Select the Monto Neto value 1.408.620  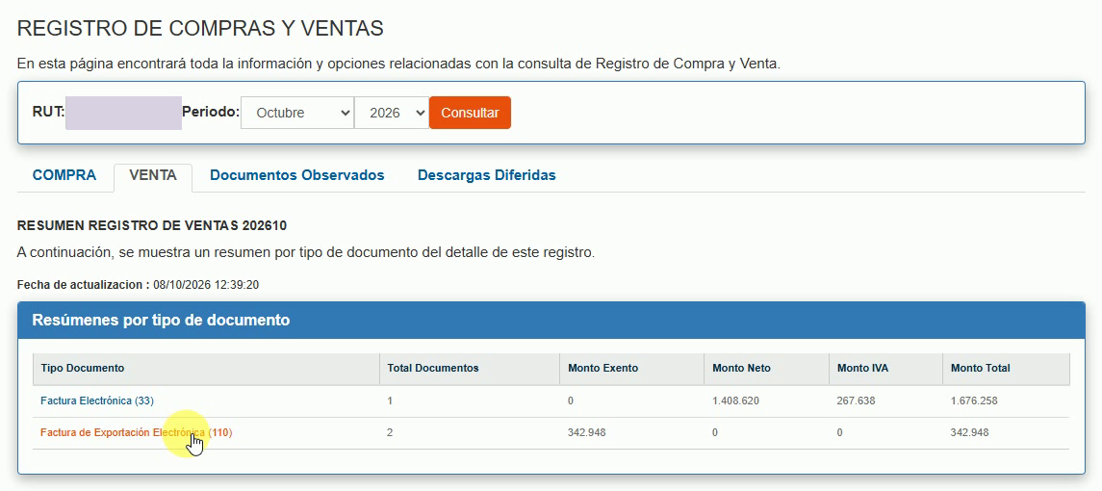(735, 401)
